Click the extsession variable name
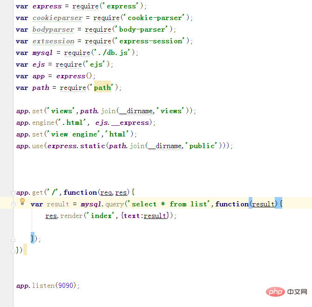This screenshot has width=312, height=307. (x=54, y=41)
